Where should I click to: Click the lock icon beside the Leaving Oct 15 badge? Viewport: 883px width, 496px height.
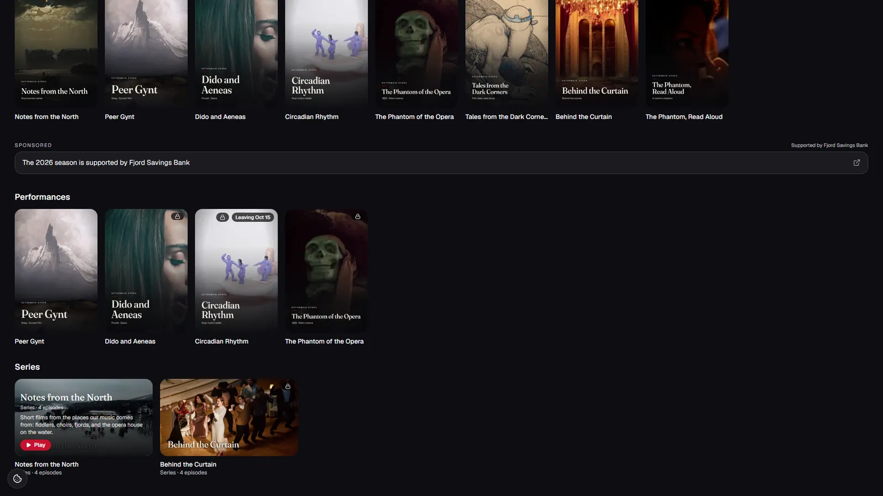coord(222,217)
